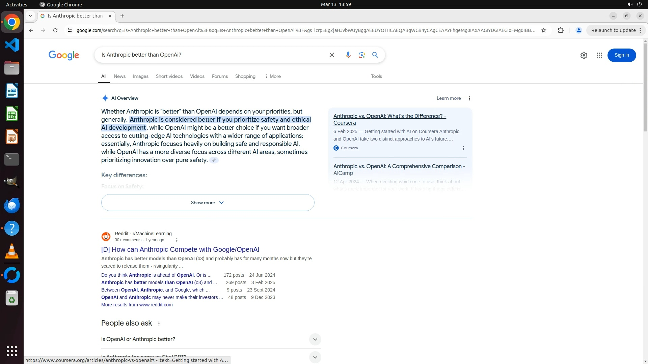The width and height of the screenshot is (648, 364).
Task: Switch to the News results tab
Action: click(119, 77)
